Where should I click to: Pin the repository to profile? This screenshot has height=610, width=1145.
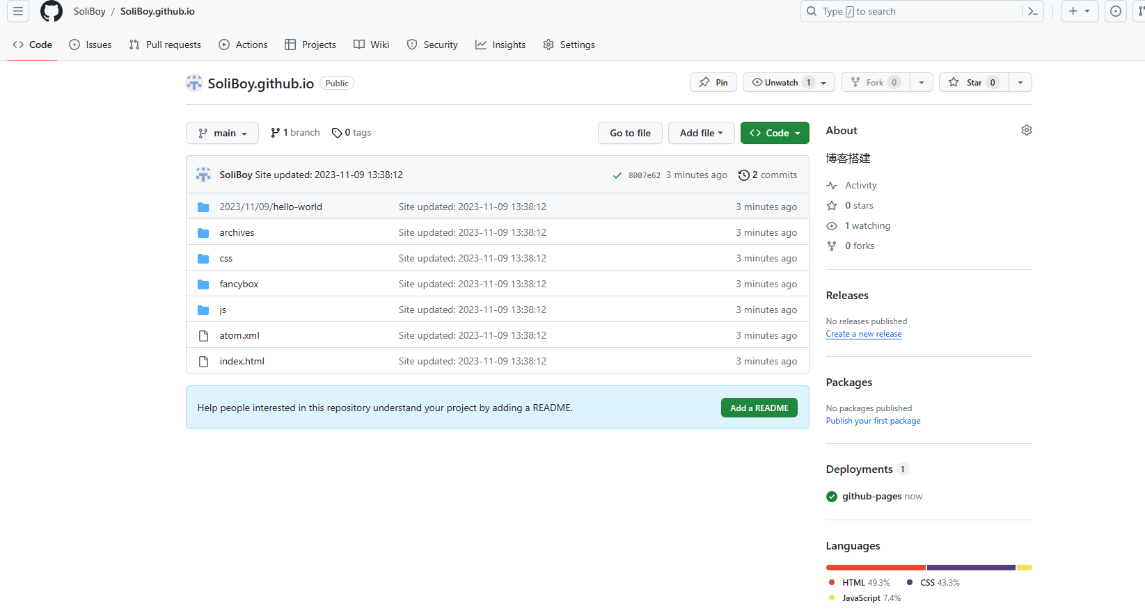(713, 82)
